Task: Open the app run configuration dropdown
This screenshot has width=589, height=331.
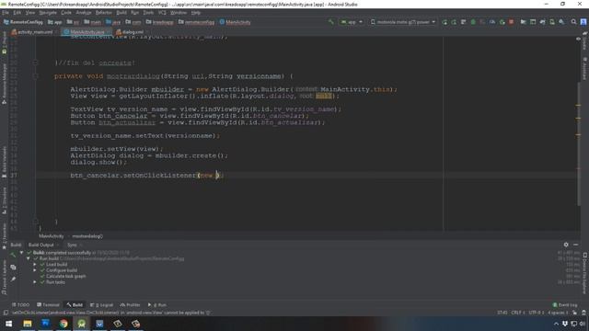Action: coord(352,22)
